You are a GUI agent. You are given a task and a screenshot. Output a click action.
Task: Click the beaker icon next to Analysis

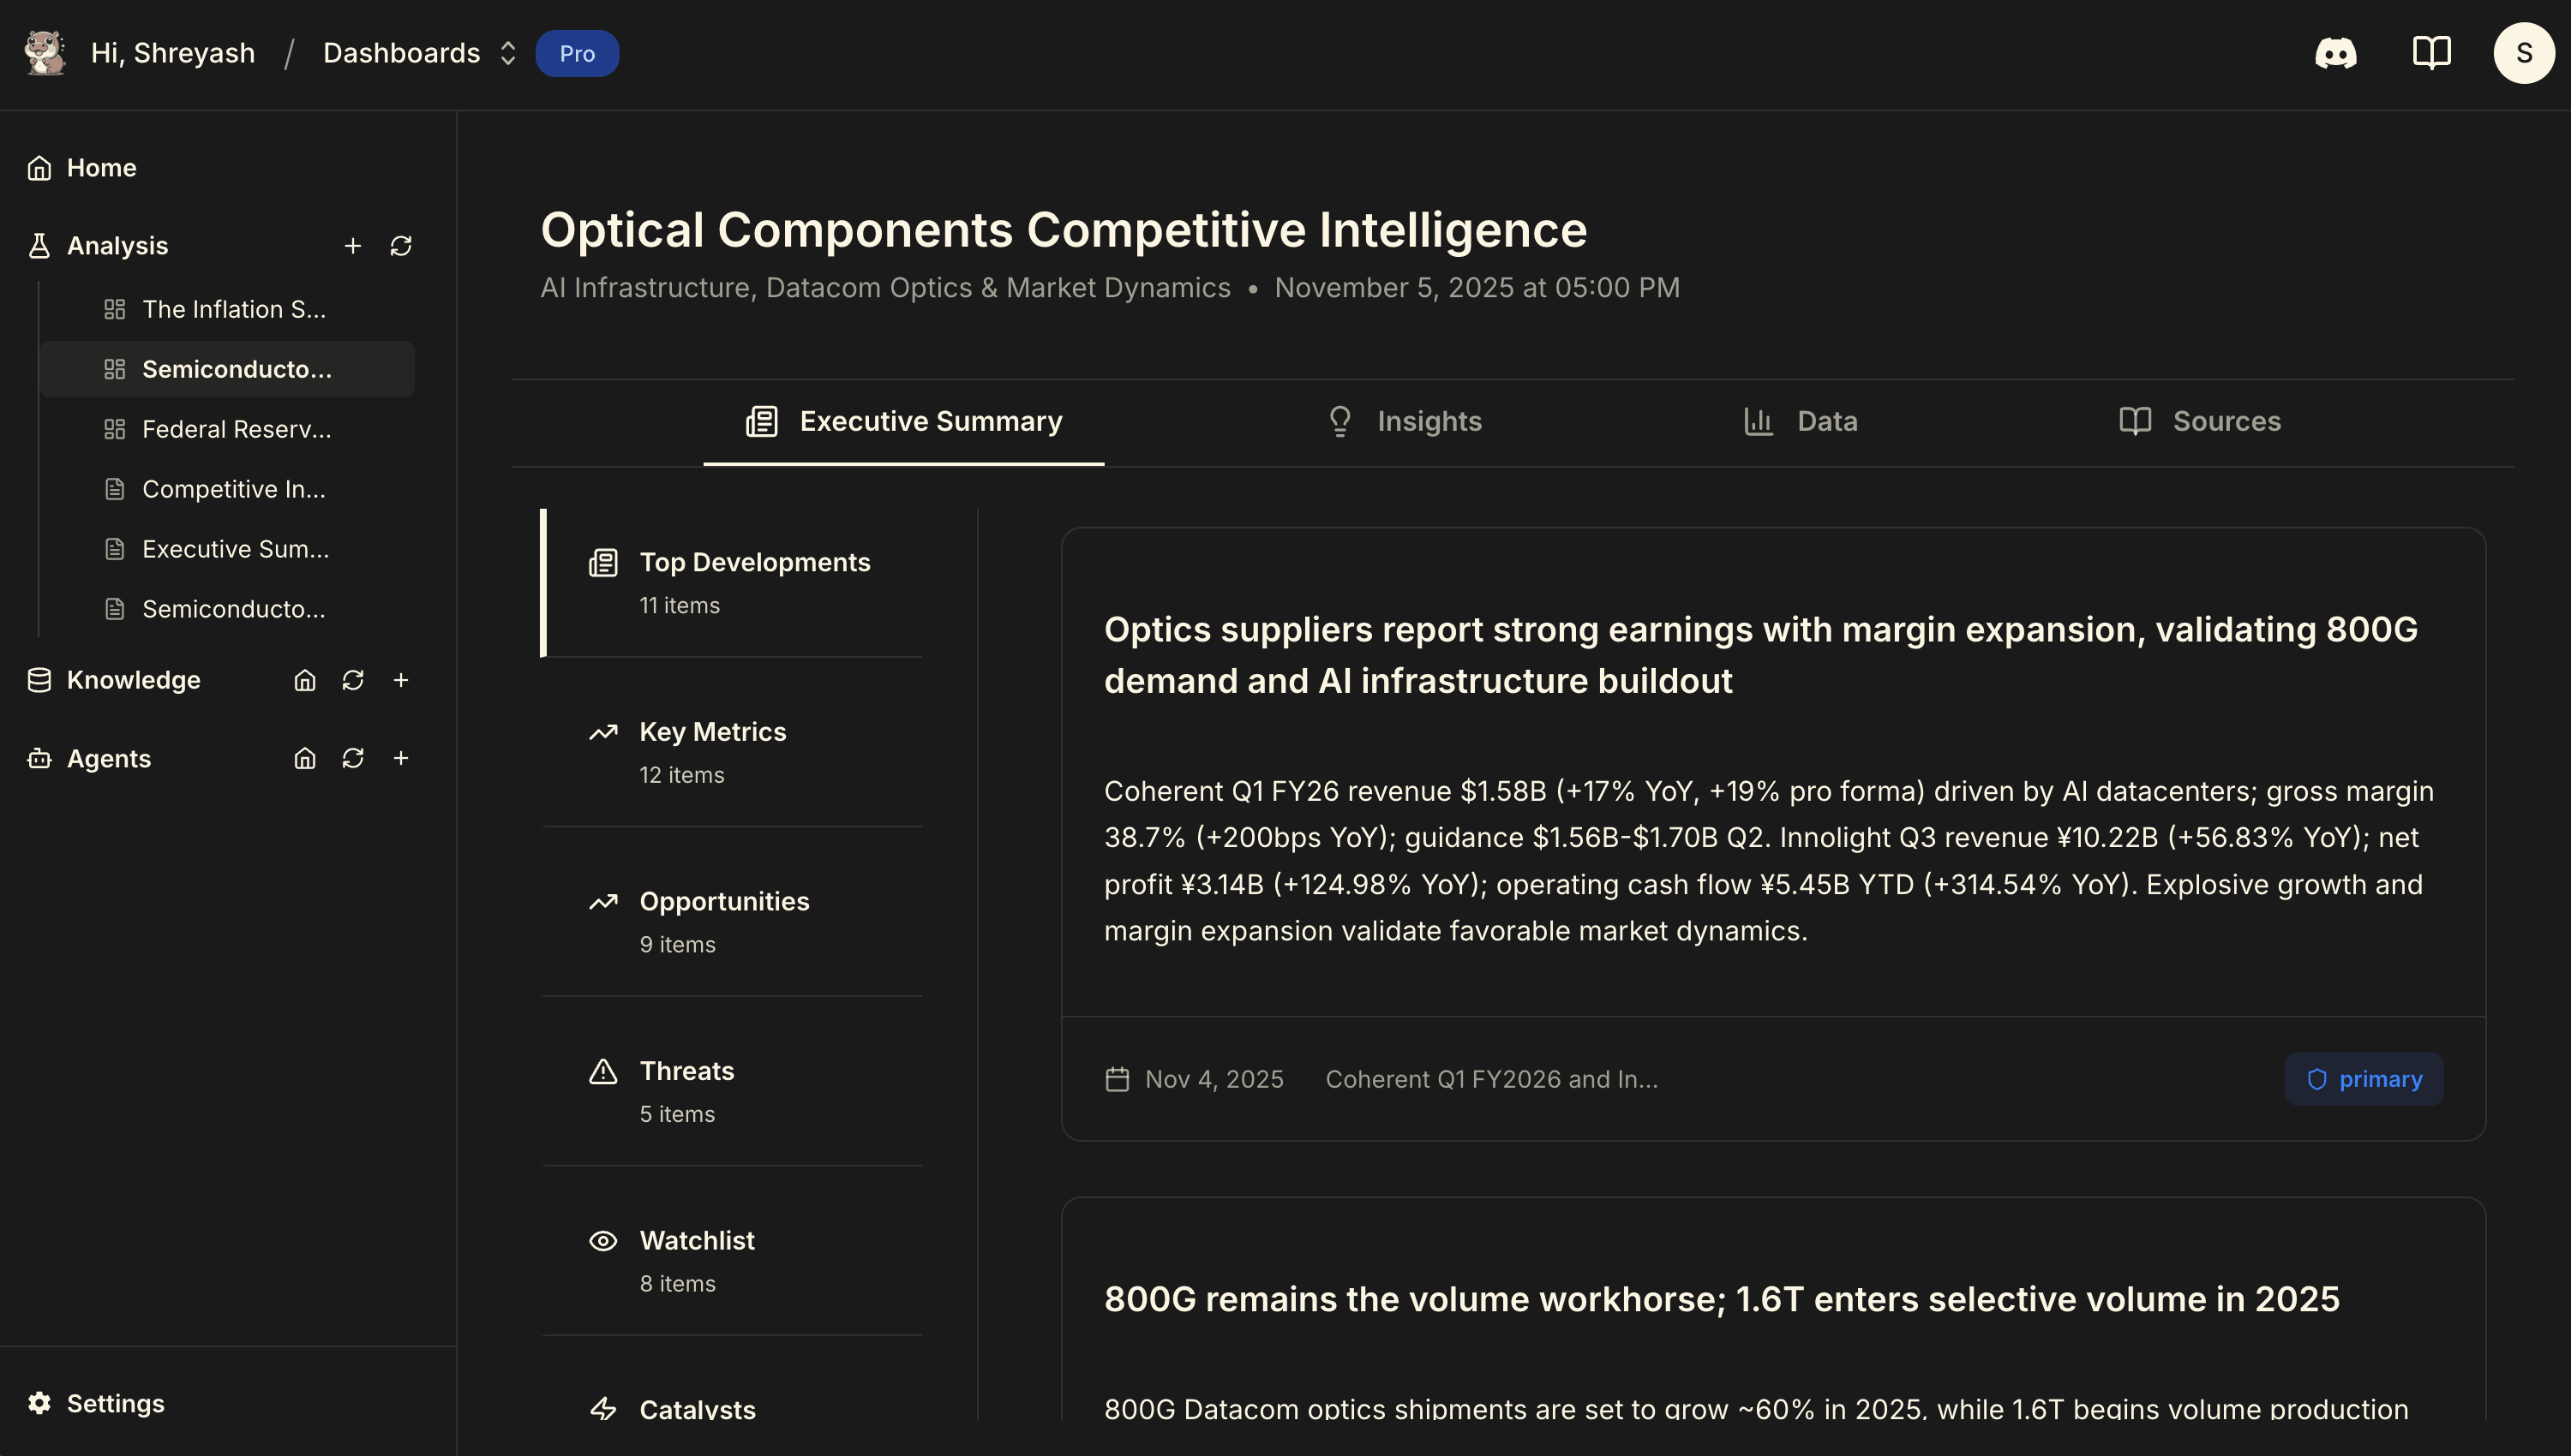pos(39,245)
